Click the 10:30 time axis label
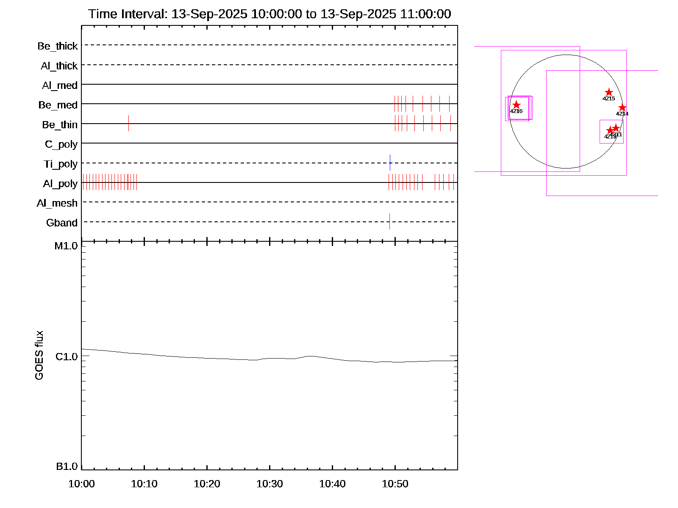The width and height of the screenshot is (678, 508). click(x=270, y=484)
